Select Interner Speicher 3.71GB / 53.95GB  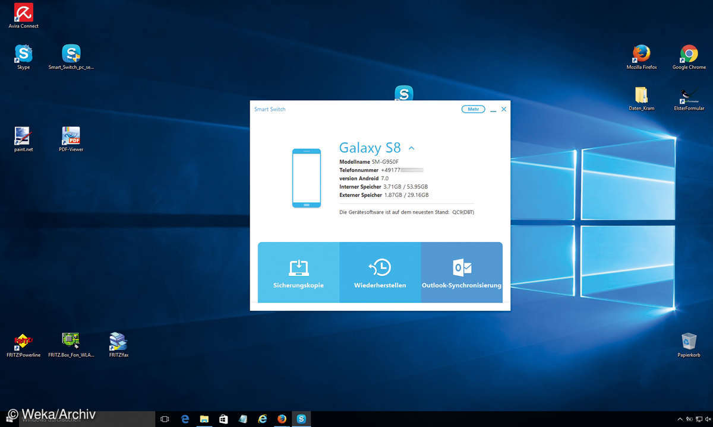click(x=383, y=187)
